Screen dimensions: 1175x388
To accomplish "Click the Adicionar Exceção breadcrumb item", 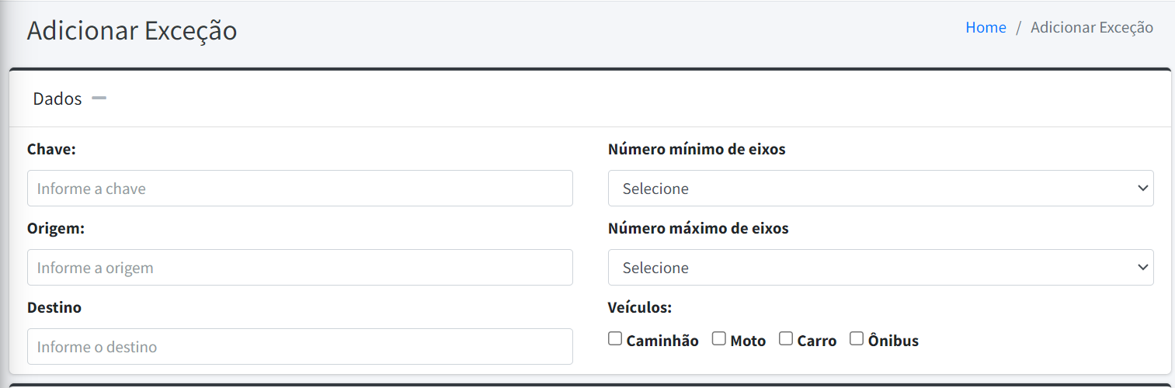I will (x=1091, y=28).
